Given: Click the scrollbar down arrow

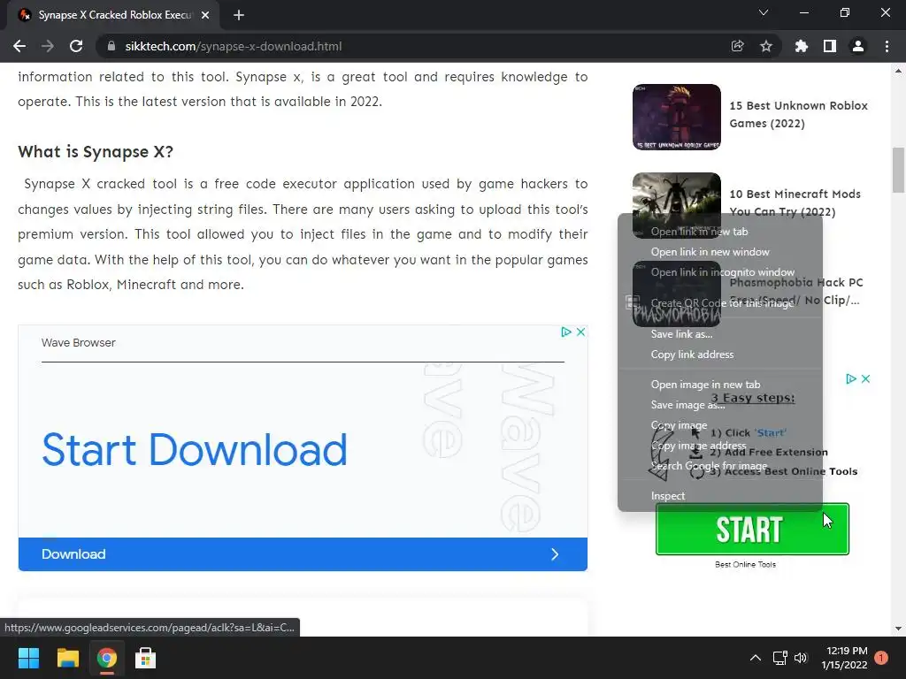Looking at the screenshot, I should click(898, 629).
